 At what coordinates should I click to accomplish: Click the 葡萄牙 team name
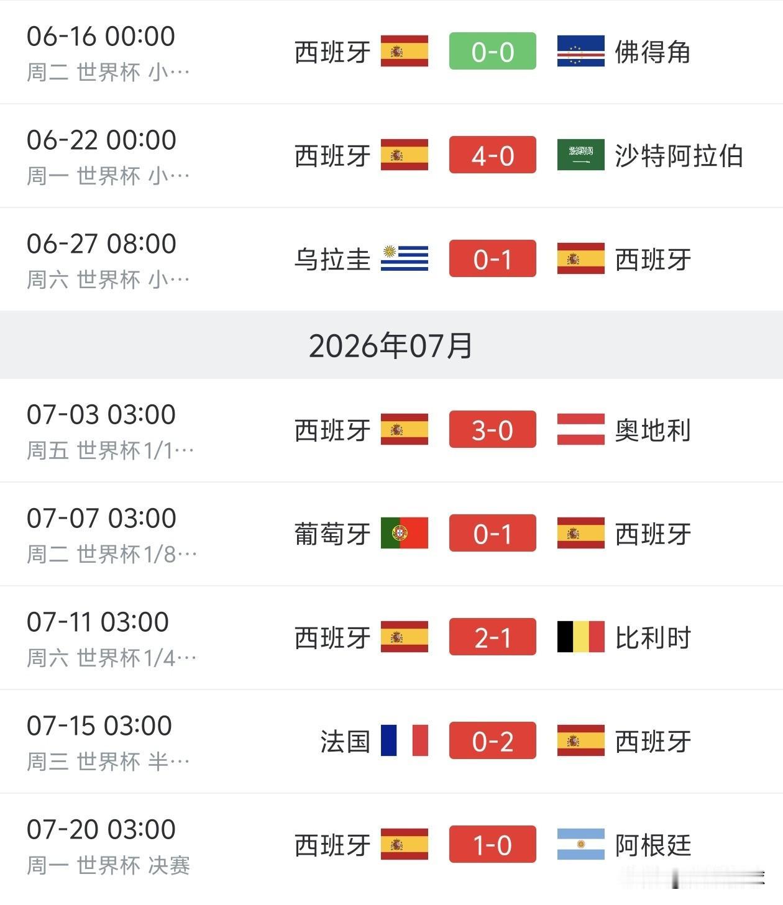[x=332, y=534]
